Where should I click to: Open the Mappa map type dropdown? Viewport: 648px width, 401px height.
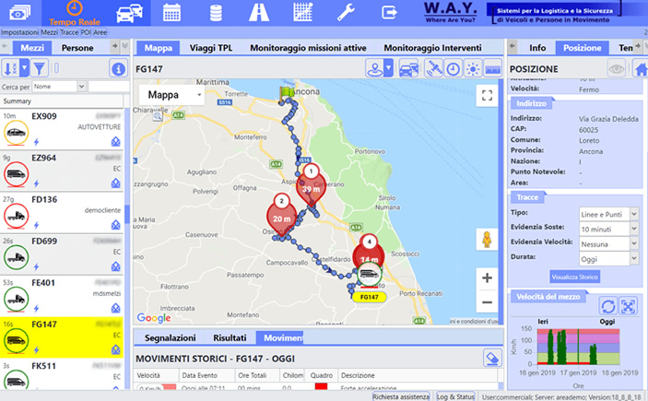point(171,95)
